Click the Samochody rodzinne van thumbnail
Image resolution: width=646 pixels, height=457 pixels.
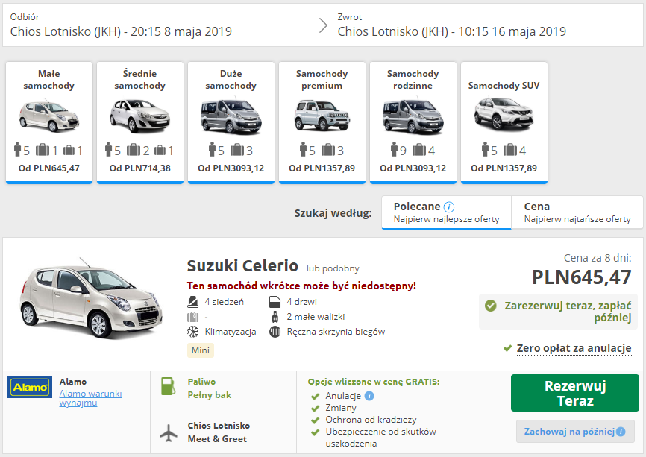coord(413,117)
